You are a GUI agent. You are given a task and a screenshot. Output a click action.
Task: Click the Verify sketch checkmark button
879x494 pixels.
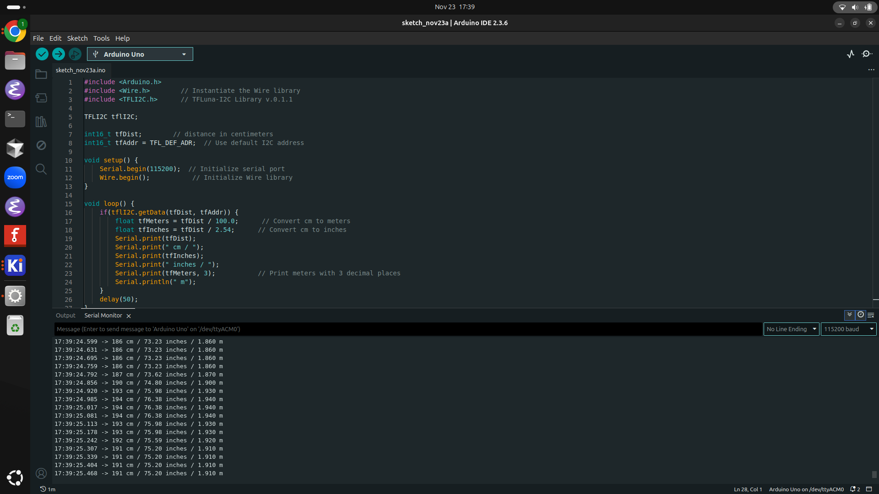[x=42, y=54]
